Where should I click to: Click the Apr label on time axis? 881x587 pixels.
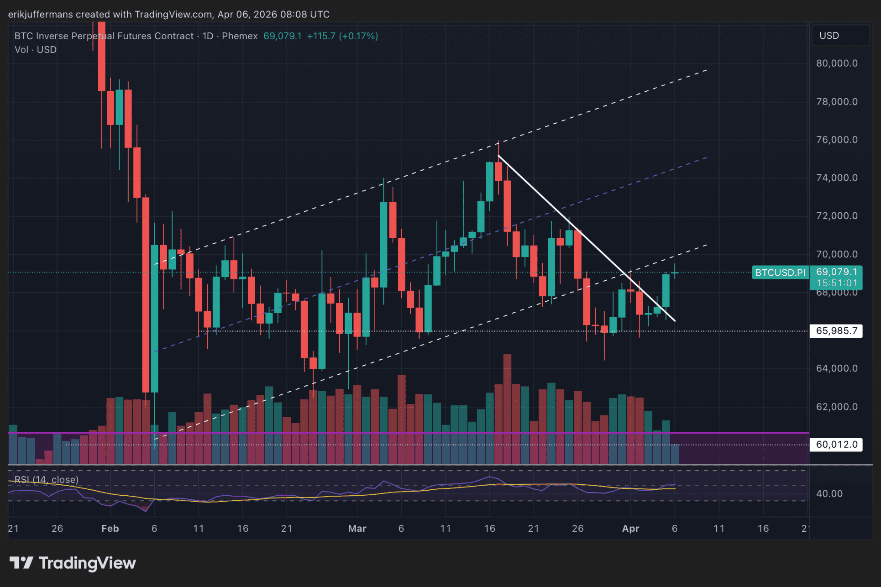(x=630, y=529)
